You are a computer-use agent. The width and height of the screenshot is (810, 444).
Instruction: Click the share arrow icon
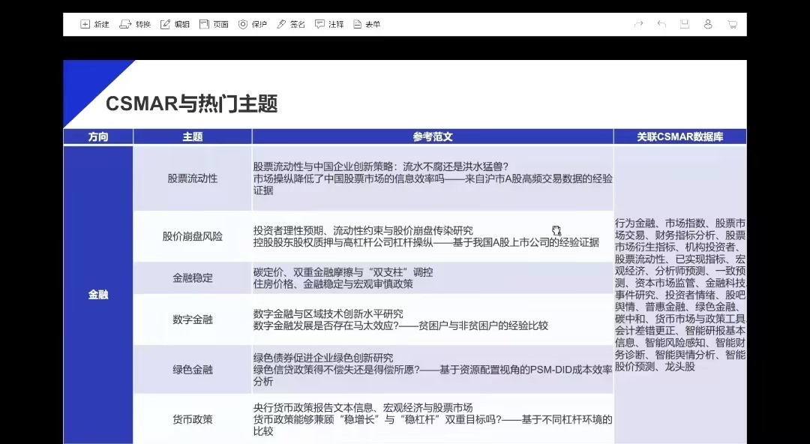click(638, 24)
